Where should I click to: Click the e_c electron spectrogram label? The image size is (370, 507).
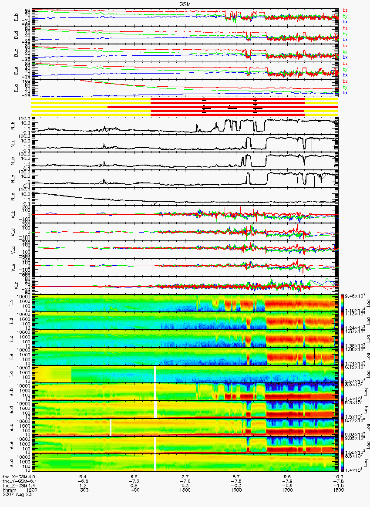(11, 427)
